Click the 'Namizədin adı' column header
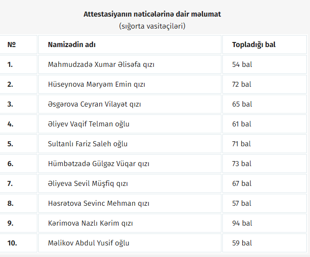Image resolution: width=310 pixels, height=257 pixels. tap(130, 44)
